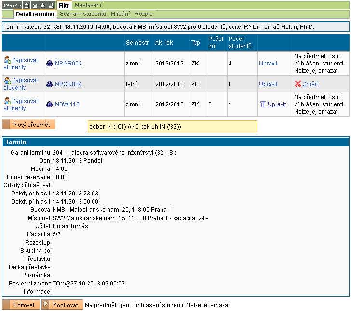Viewport: 351px width, 311px height.
Task: Open the NPGR002 subject link
Action: point(68,64)
